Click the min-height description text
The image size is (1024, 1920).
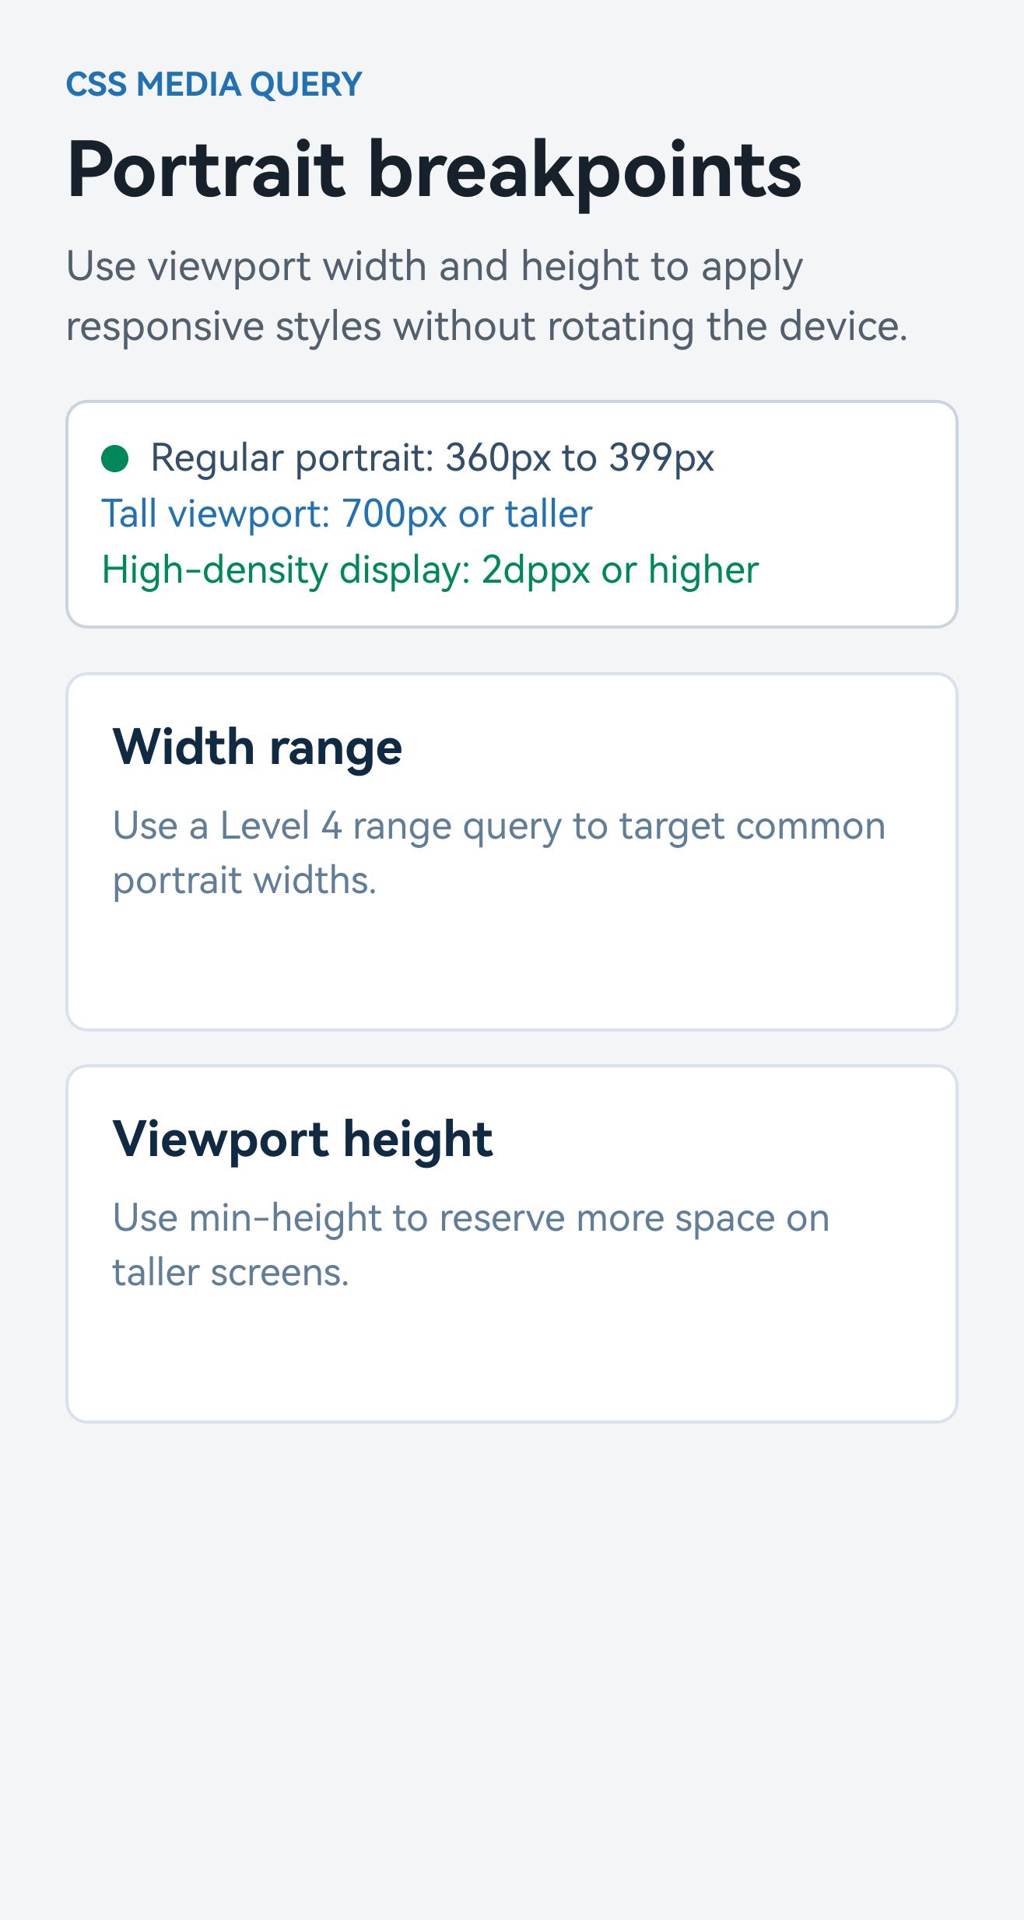[x=472, y=1246]
